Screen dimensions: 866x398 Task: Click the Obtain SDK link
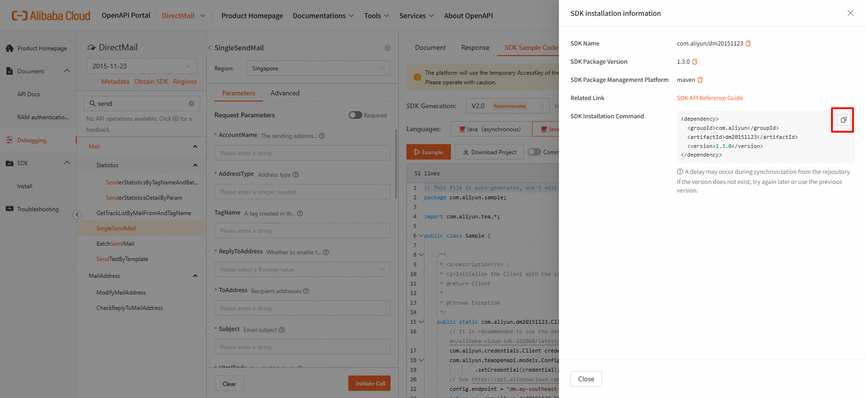pyautogui.click(x=151, y=81)
